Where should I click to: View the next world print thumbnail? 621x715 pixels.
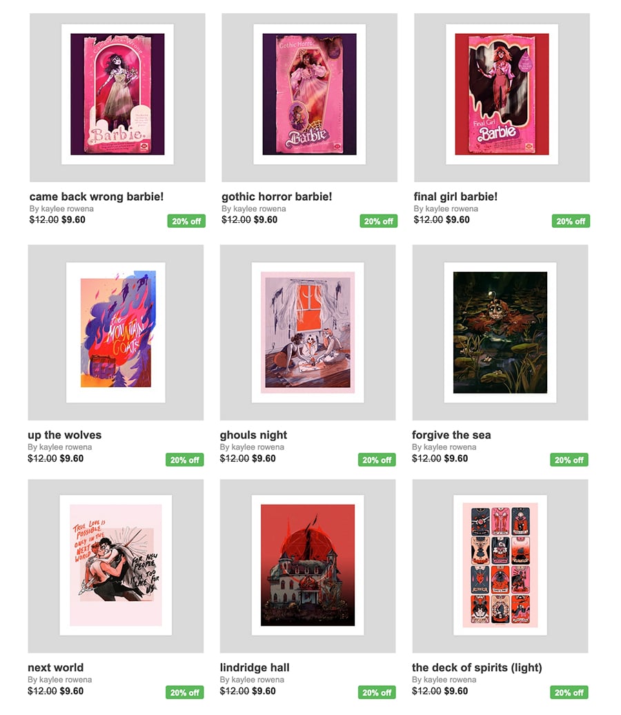115,566
